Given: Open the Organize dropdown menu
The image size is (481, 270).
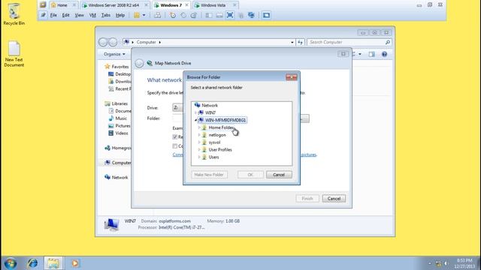Looking at the screenshot, I should tap(114, 54).
